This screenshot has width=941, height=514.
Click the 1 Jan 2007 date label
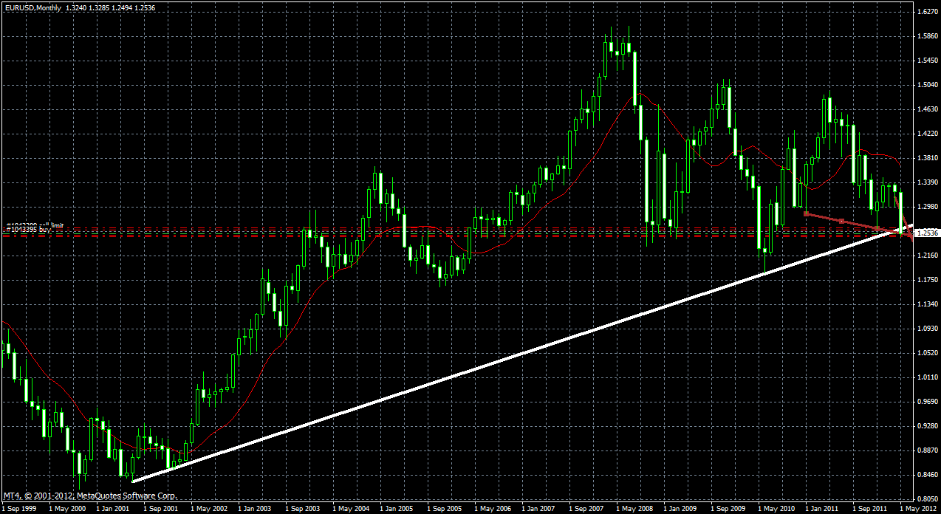(538, 509)
